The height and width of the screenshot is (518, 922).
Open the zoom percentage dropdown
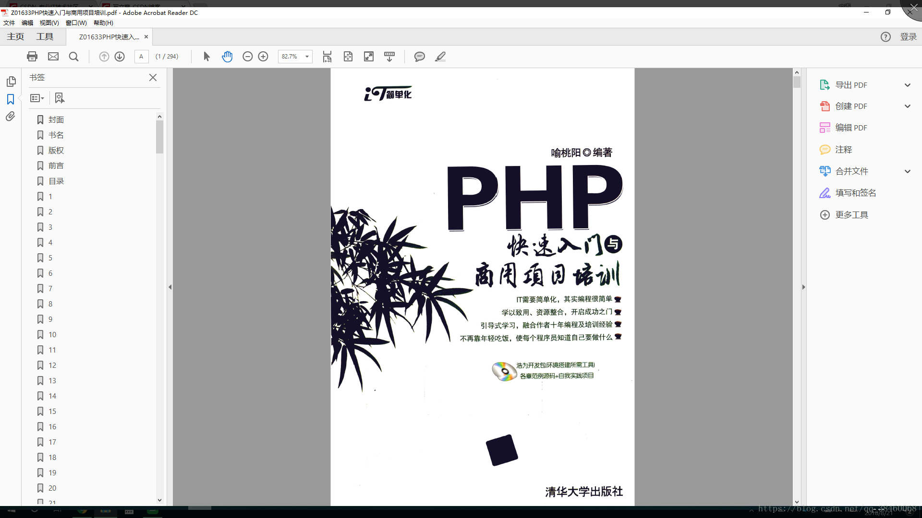[x=307, y=57]
